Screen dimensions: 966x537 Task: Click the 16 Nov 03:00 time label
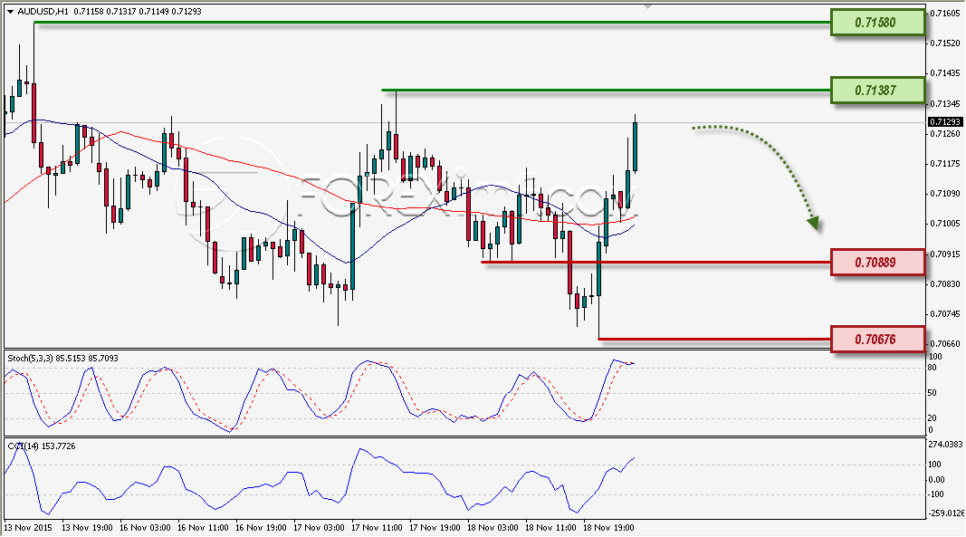tap(145, 528)
